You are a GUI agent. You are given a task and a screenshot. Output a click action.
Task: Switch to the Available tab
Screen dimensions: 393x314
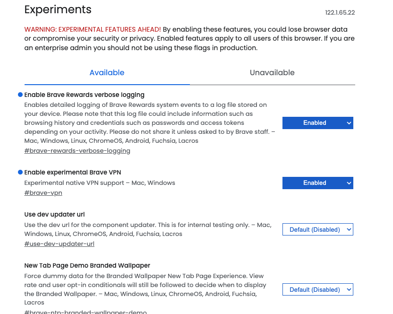point(107,72)
